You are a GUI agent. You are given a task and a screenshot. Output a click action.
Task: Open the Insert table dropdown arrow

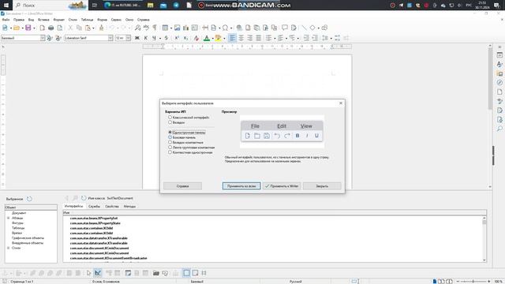170,28
